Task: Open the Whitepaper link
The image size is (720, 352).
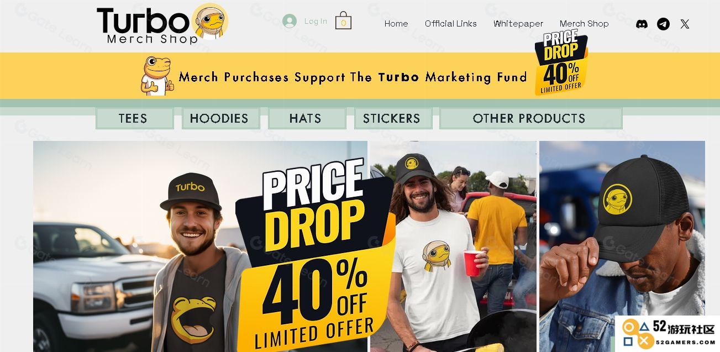Action: pos(518,24)
